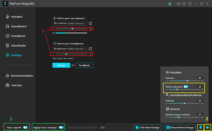The width and height of the screenshot is (212, 131).
Task: Open the user account profile icon
Action: pyautogui.click(x=170, y=4)
